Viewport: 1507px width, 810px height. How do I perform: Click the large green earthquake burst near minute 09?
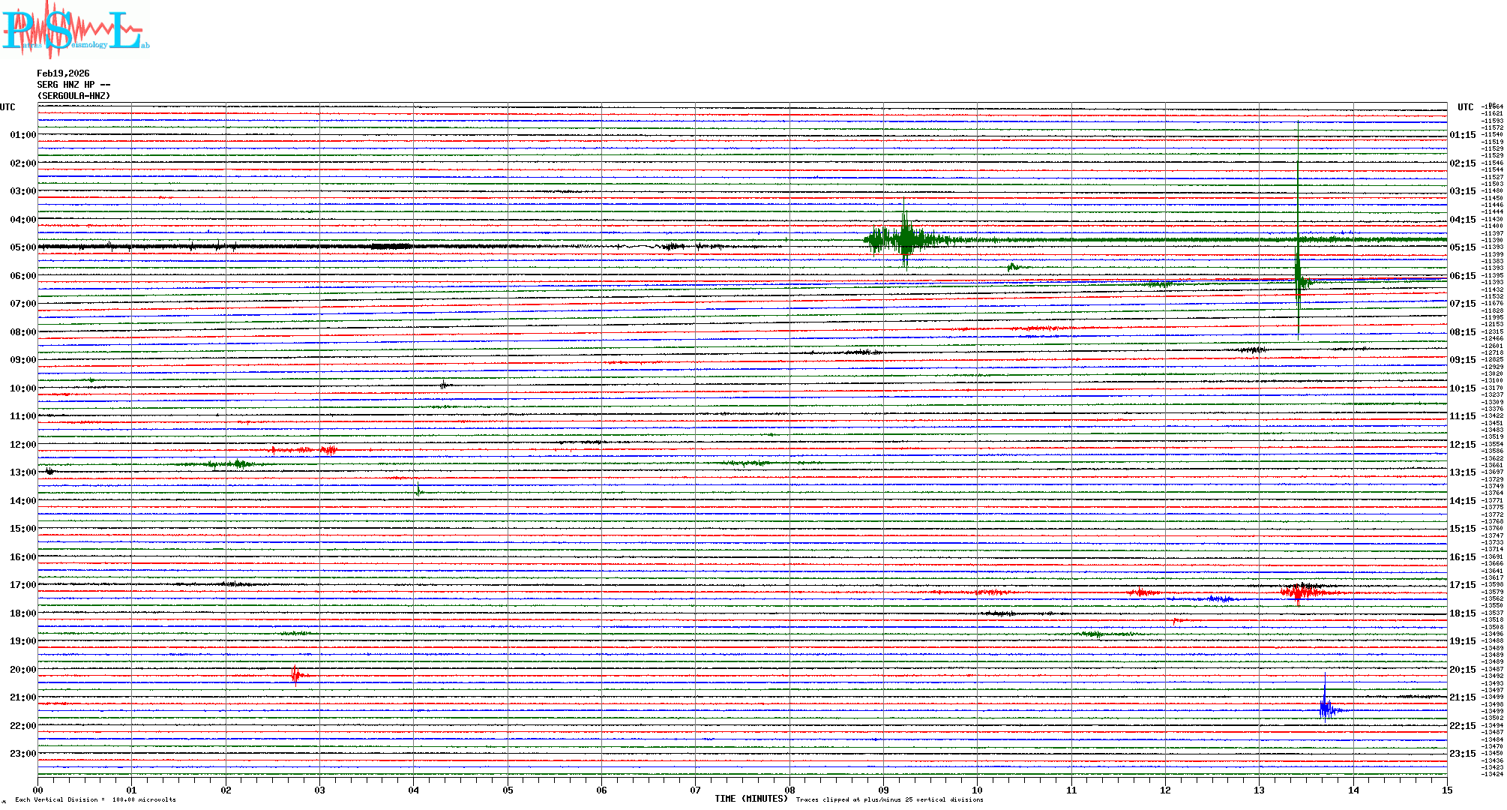point(906,240)
